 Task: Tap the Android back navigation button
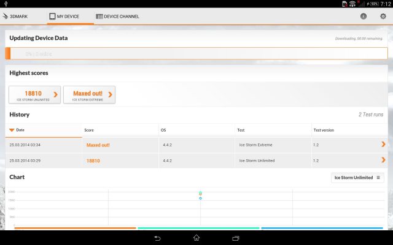pyautogui.click(x=157, y=238)
